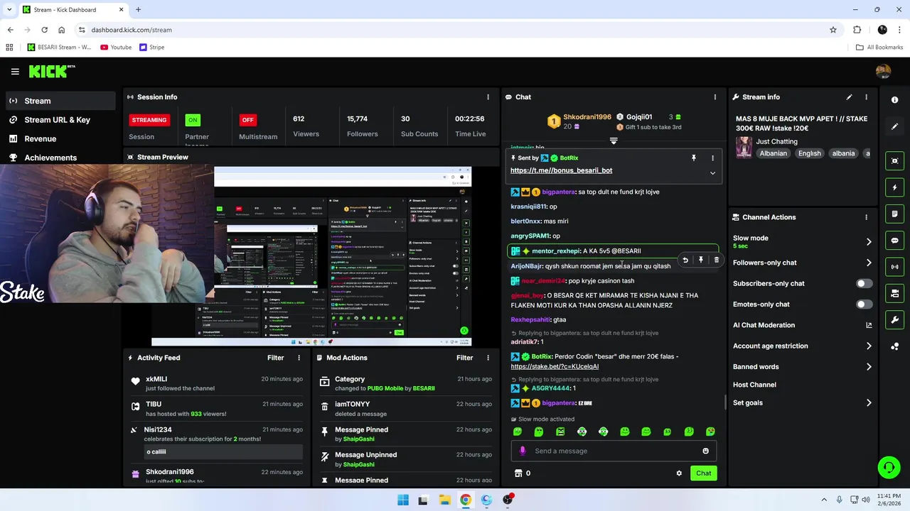This screenshot has width=910, height=511.
Task: Toggle Emotes-only chat switch
Action: coord(864,304)
